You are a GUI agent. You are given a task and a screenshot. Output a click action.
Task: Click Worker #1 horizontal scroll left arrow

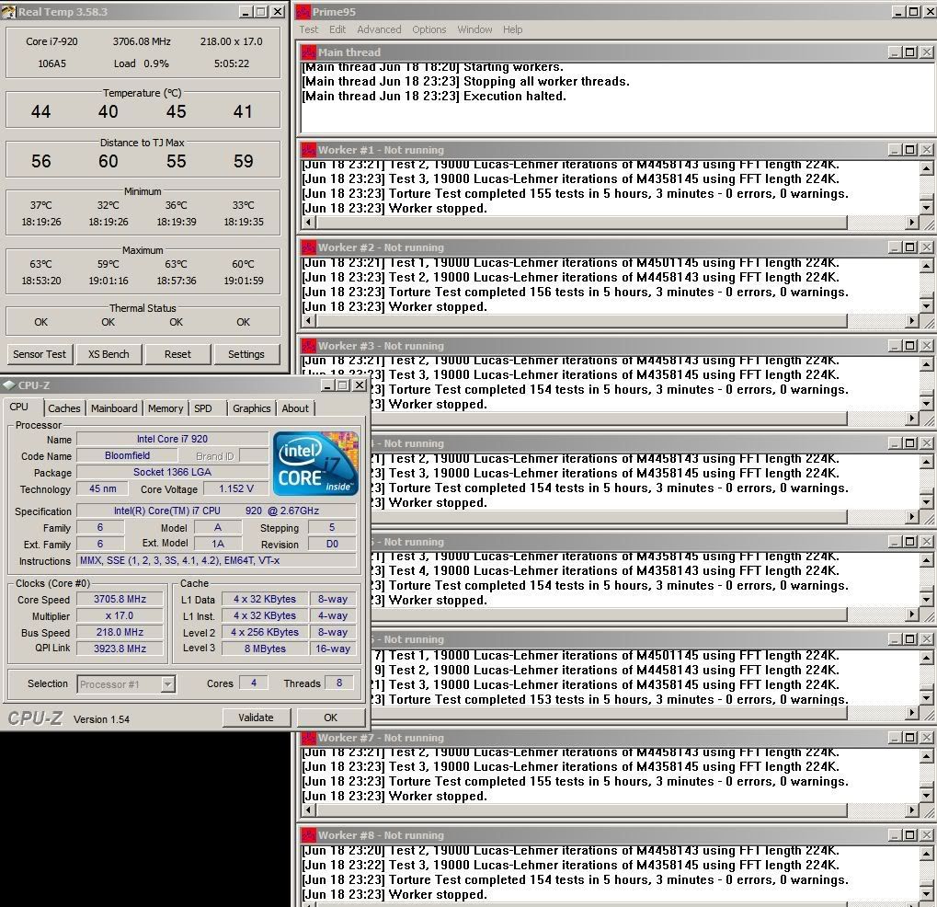[308, 223]
